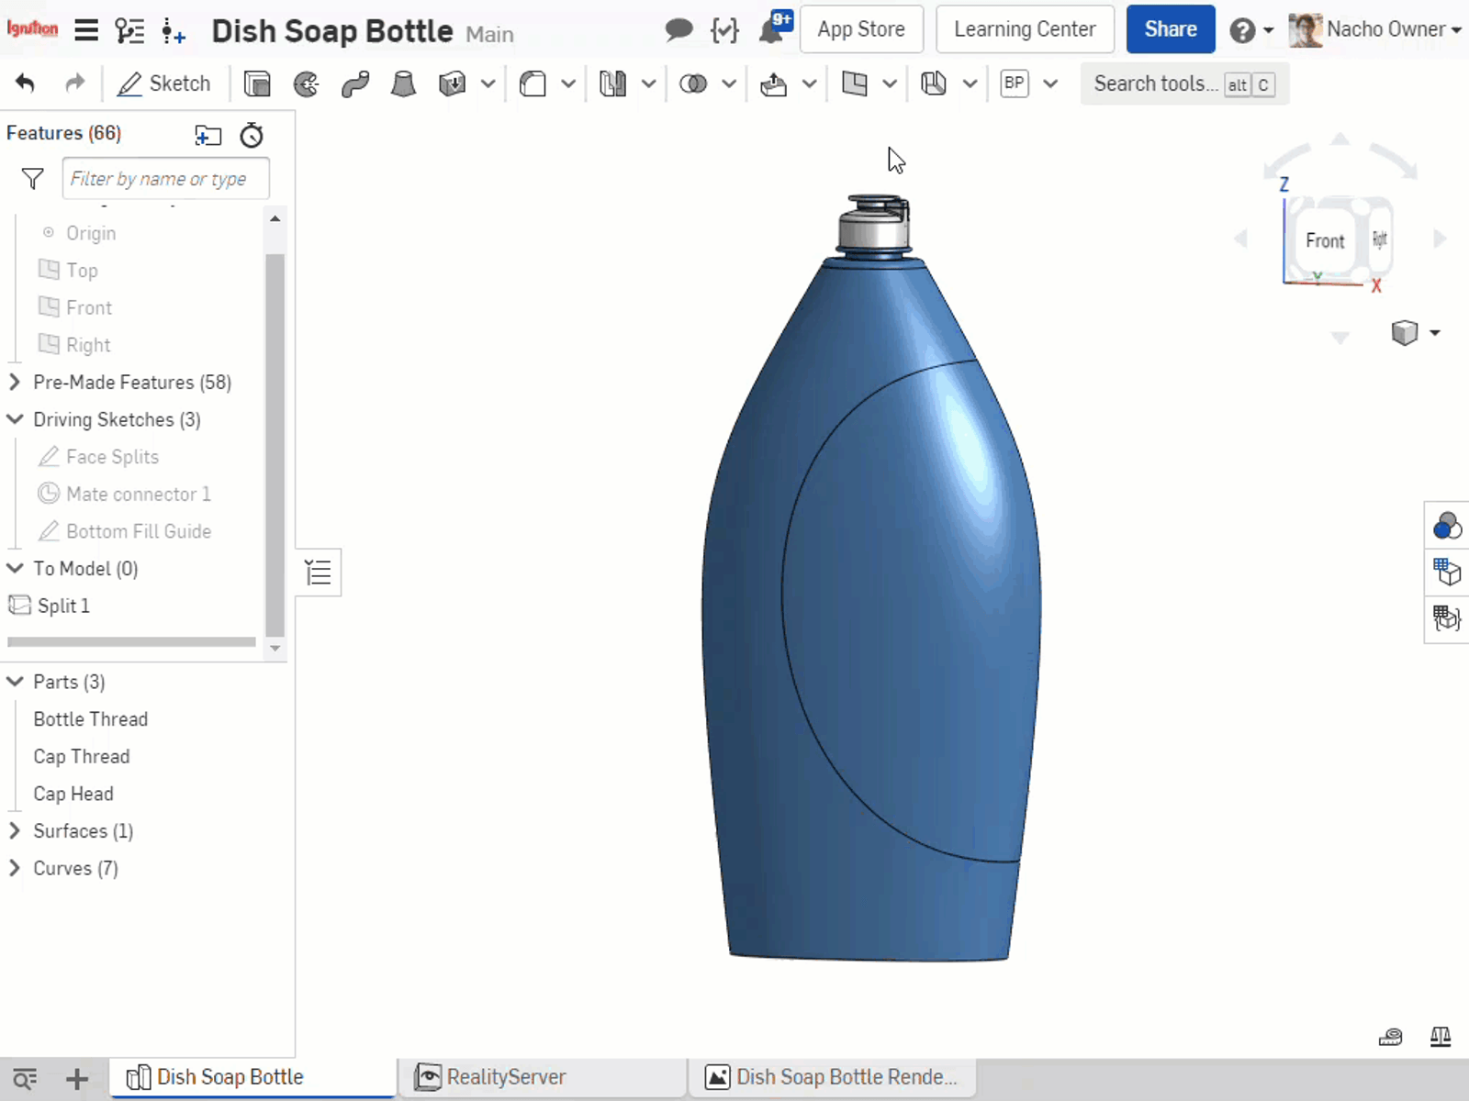Click the undo arrow
1469x1101 pixels.
coord(26,84)
